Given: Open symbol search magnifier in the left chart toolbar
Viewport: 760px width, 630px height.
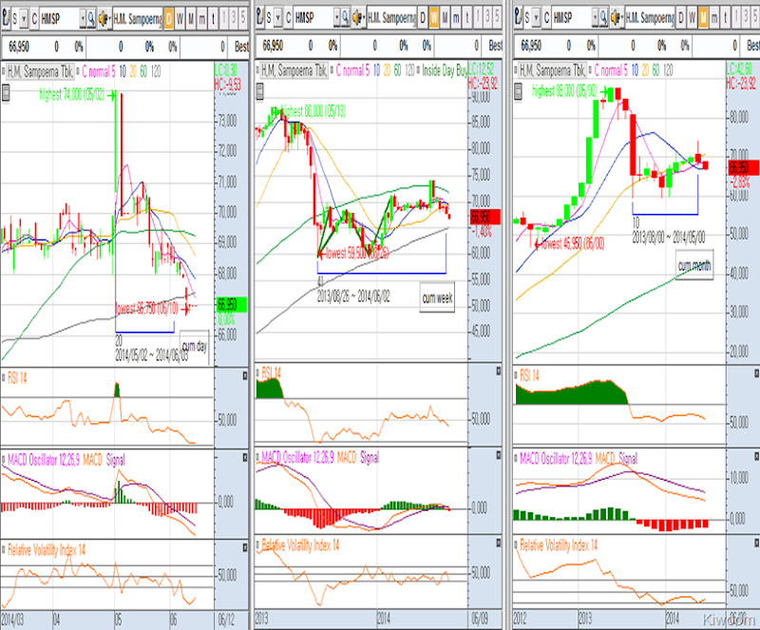Looking at the screenshot, I should (x=91, y=19).
